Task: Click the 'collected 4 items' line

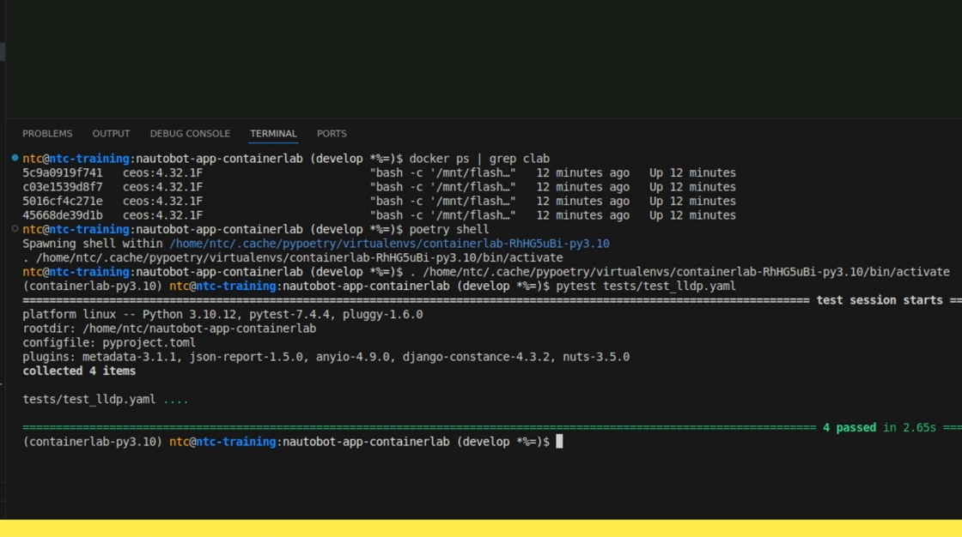Action: point(79,371)
